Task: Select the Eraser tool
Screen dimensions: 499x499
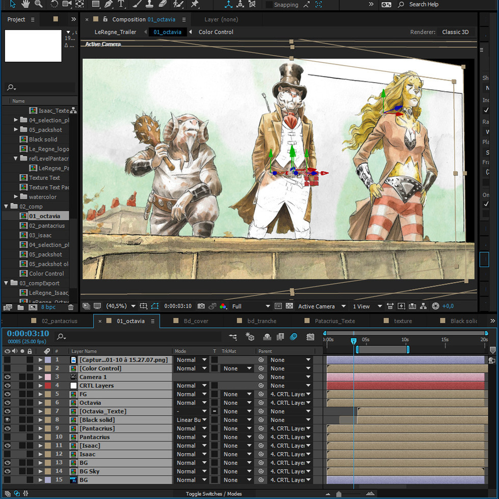Action: tap(162, 4)
